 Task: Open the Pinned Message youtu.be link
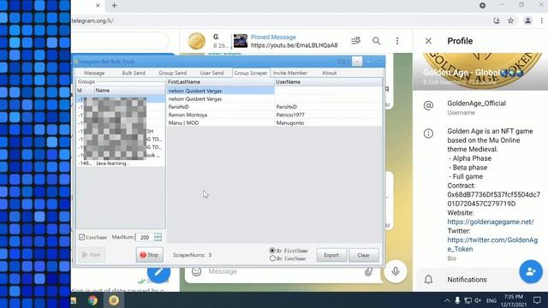point(294,45)
